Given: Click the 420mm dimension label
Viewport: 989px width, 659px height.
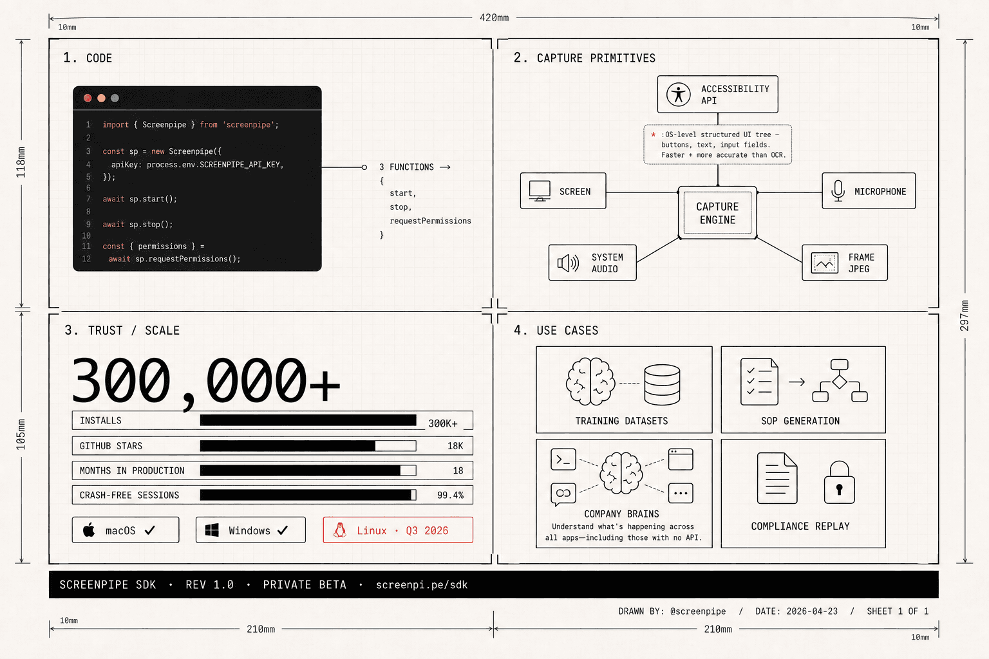Looking at the screenshot, I should pyautogui.click(x=494, y=17).
